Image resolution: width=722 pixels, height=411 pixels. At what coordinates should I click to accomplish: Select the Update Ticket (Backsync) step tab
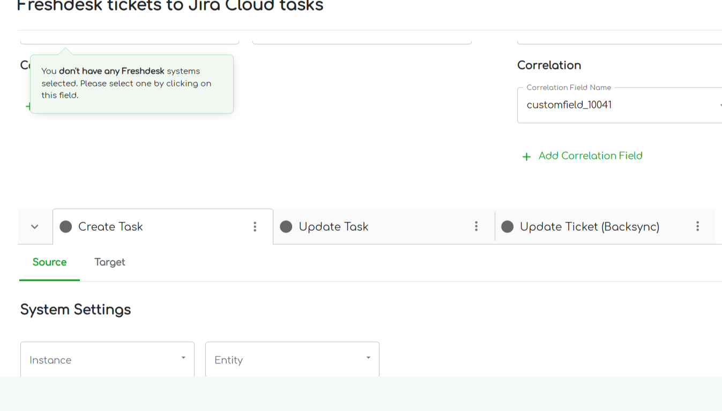590,226
